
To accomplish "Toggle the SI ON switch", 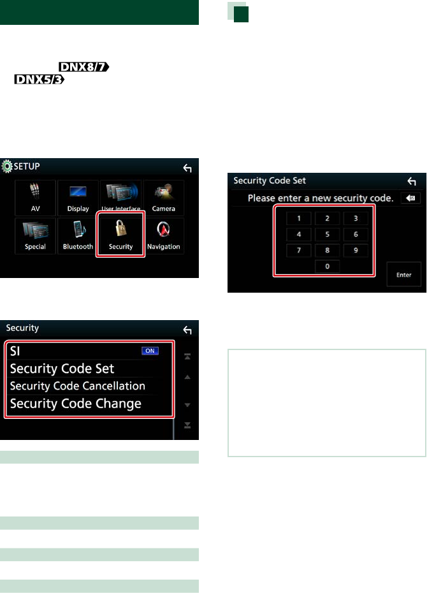I will pos(150,351).
